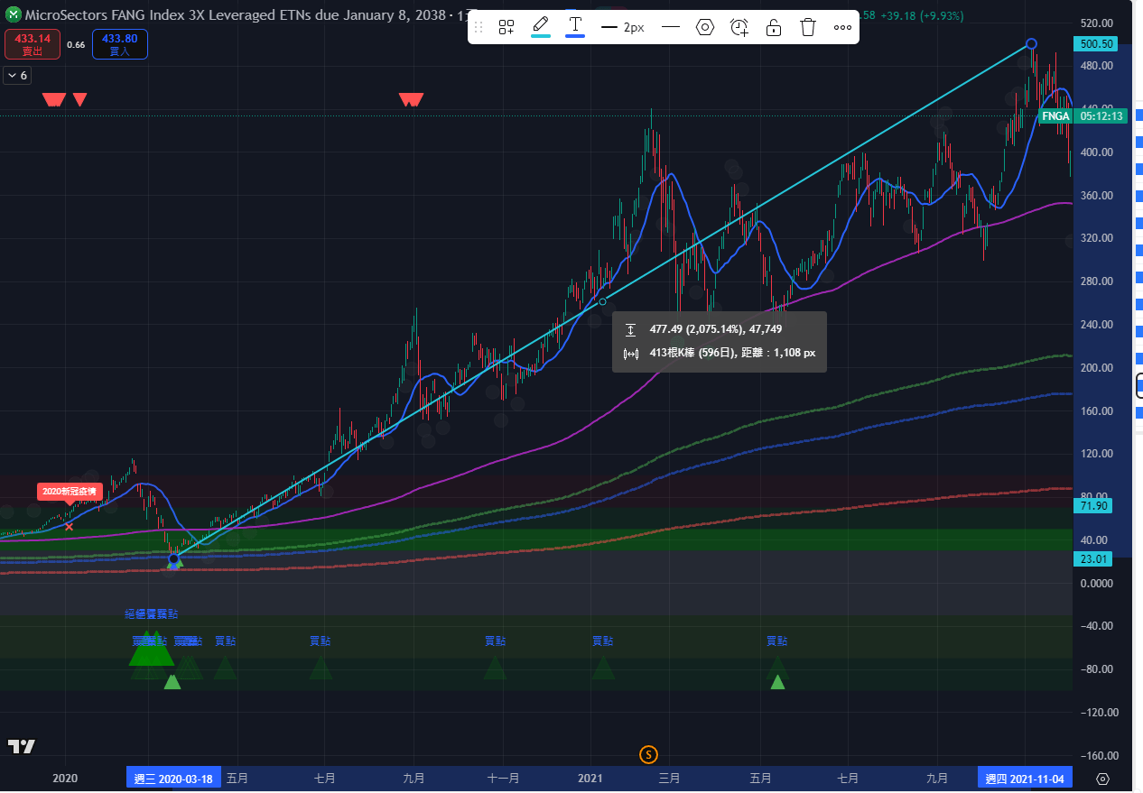This screenshot has width=1143, height=793.
Task: Delete the drawing with trash icon
Action: click(x=808, y=27)
